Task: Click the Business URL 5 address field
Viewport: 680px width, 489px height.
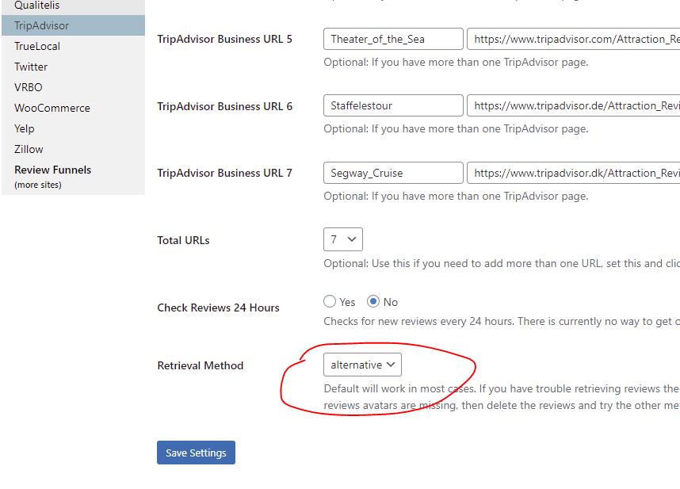Action: tap(573, 39)
